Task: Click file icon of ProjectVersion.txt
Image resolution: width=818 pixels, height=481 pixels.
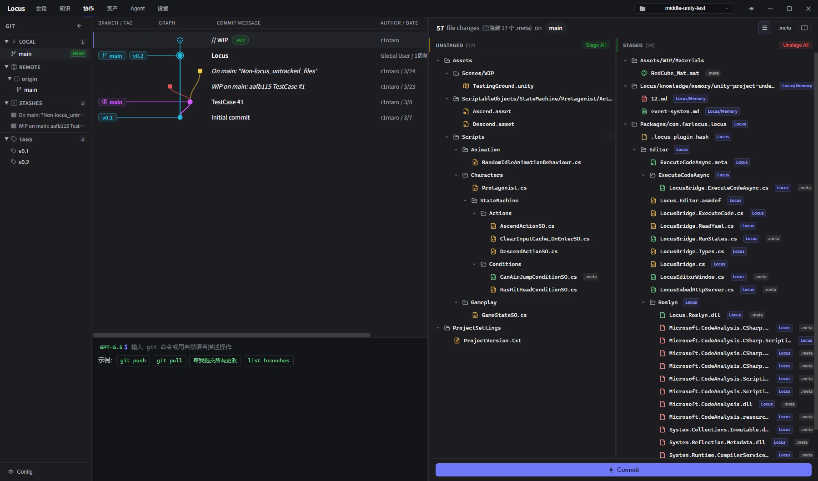Action: (x=457, y=341)
